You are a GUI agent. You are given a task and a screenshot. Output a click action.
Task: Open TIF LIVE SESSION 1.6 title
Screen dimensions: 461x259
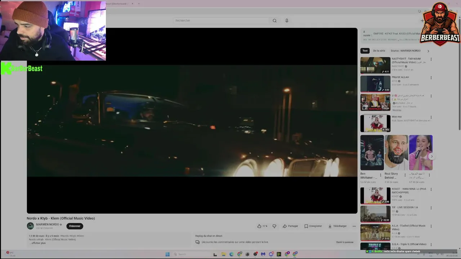coord(405,207)
